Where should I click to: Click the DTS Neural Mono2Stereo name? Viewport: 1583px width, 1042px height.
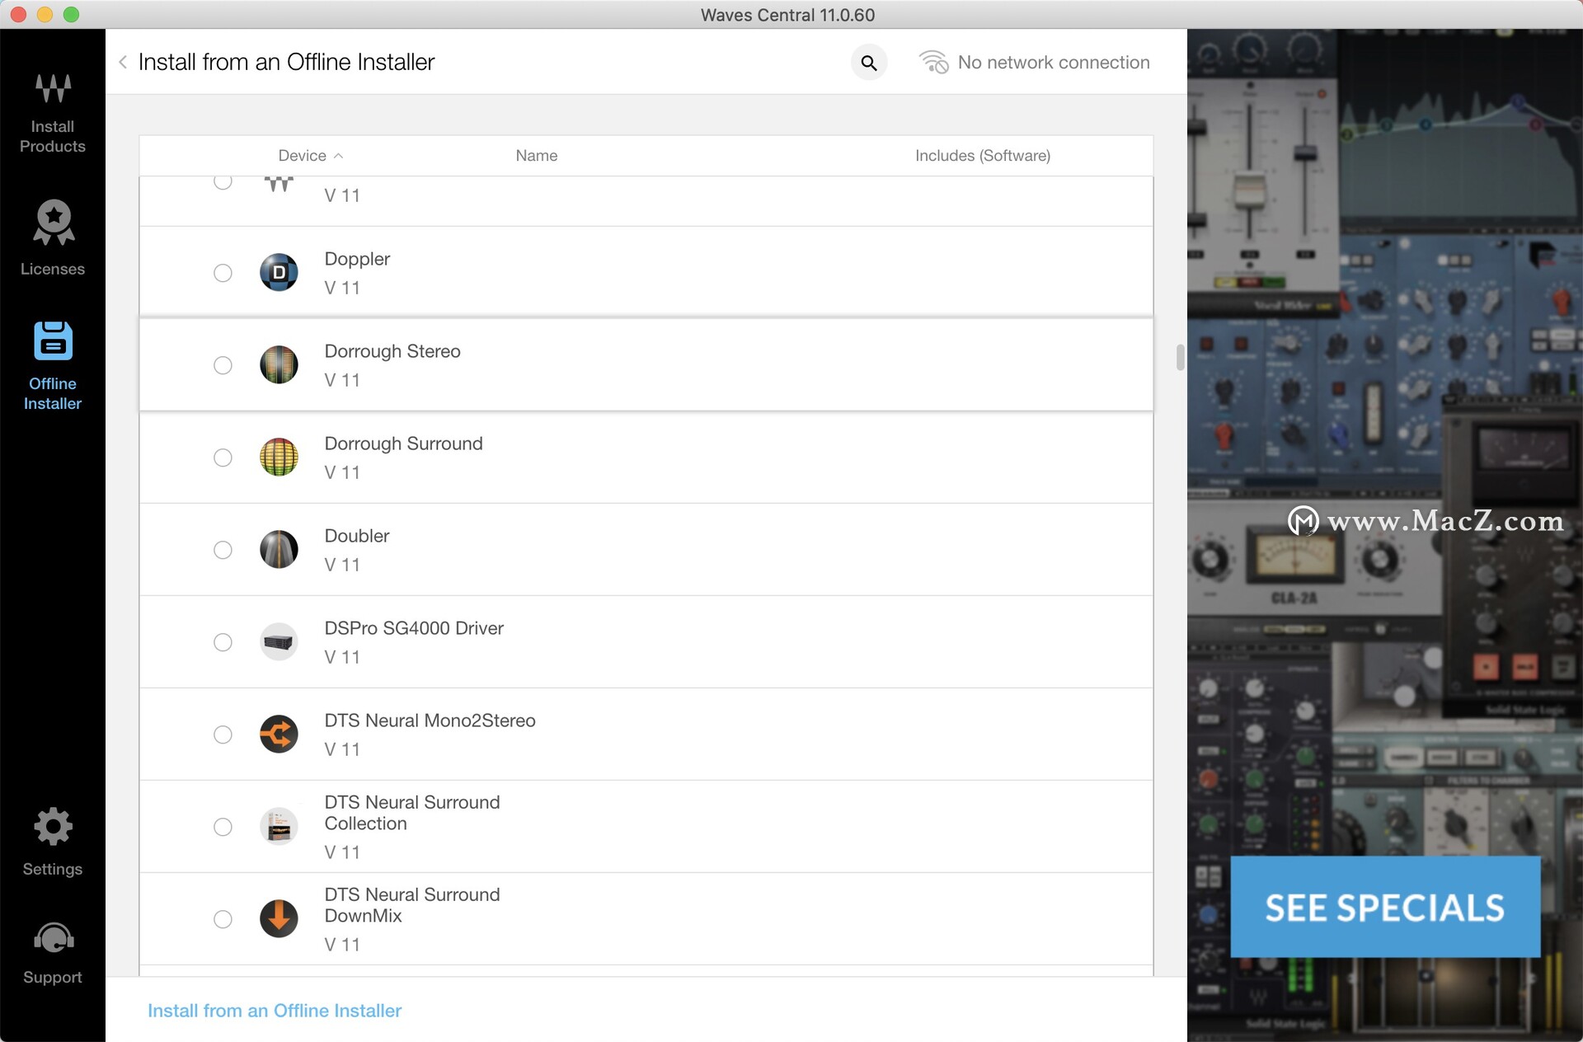pyautogui.click(x=430, y=720)
